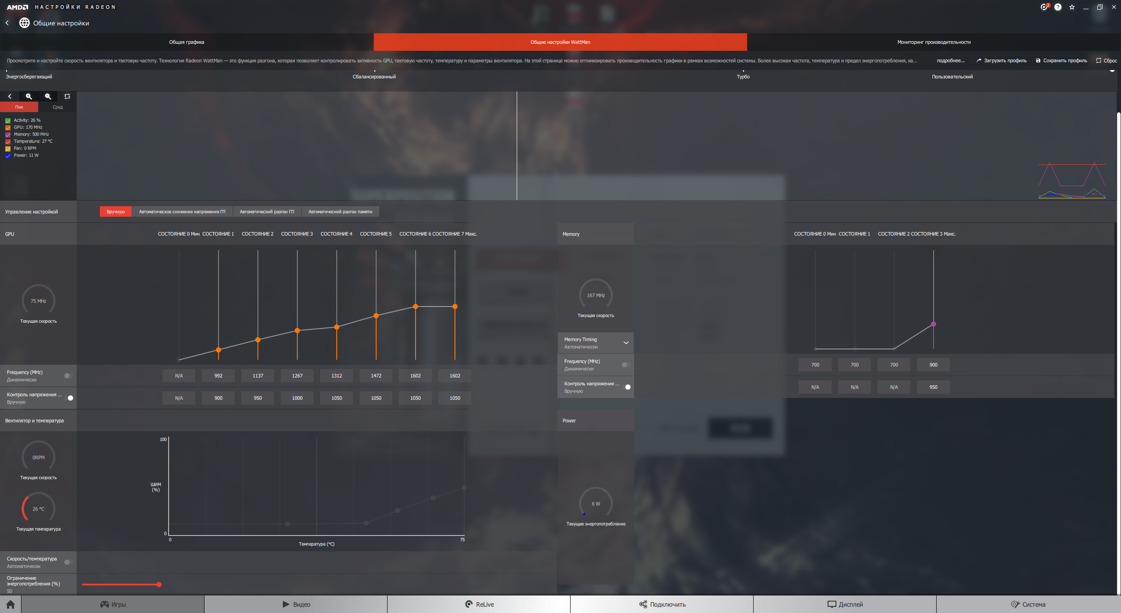Uncheck the Activity graph checkbox
The height and width of the screenshot is (613, 1121).
8,120
